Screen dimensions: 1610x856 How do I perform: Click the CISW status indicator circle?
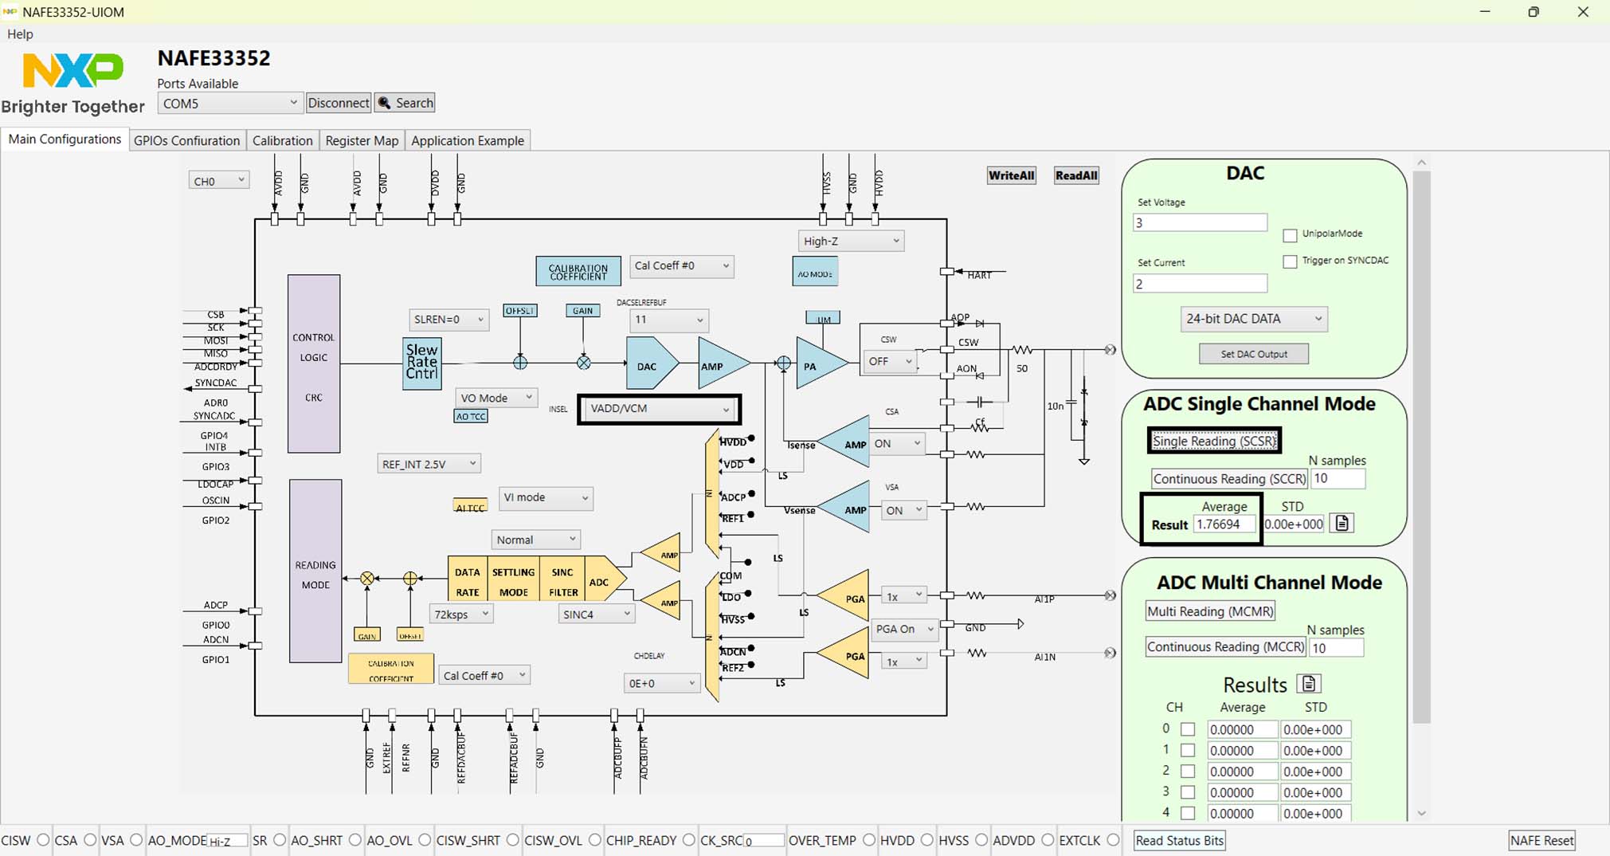pos(43,839)
